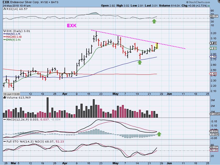Click the 'Open 2.92' value
This screenshot has width=220, height=165.
(108, 5)
